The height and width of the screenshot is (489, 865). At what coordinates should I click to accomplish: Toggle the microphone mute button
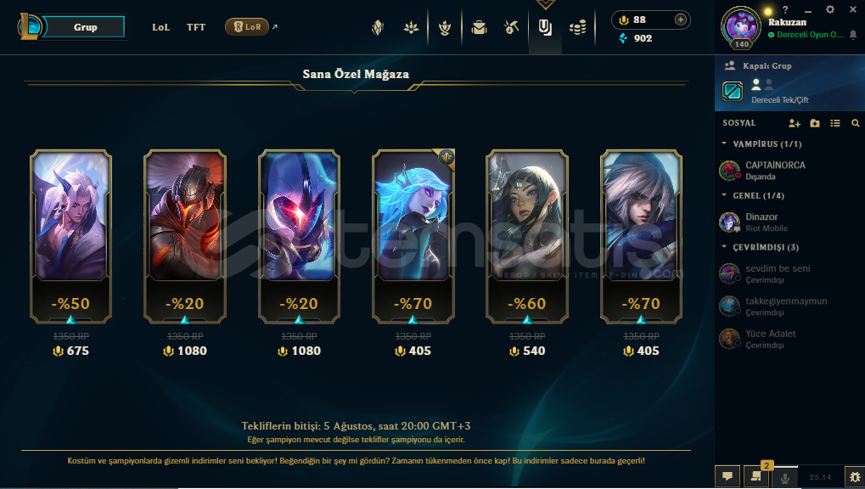pyautogui.click(x=784, y=477)
